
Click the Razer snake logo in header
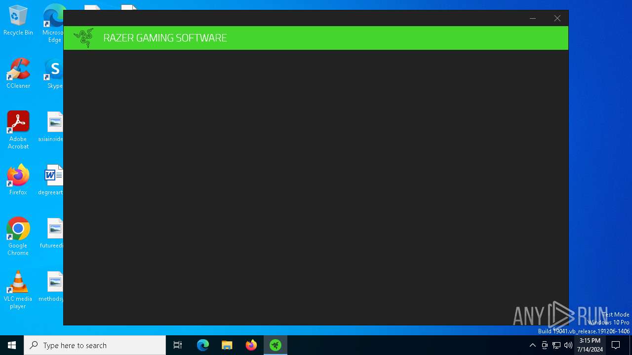tap(83, 38)
